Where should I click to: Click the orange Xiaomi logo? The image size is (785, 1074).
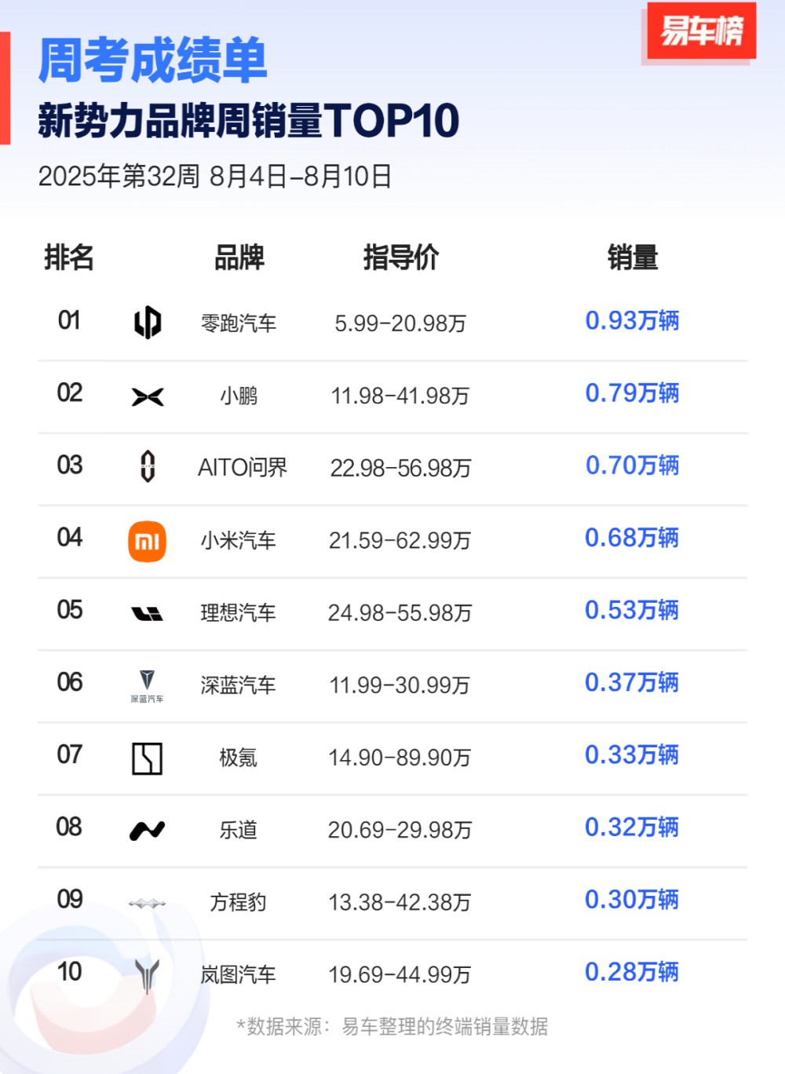[148, 542]
